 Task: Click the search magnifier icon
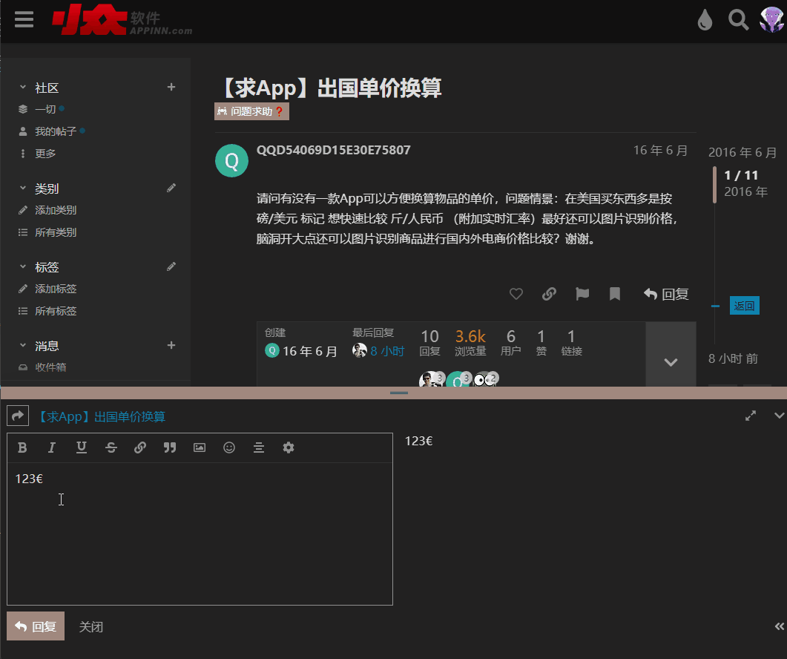tap(738, 20)
